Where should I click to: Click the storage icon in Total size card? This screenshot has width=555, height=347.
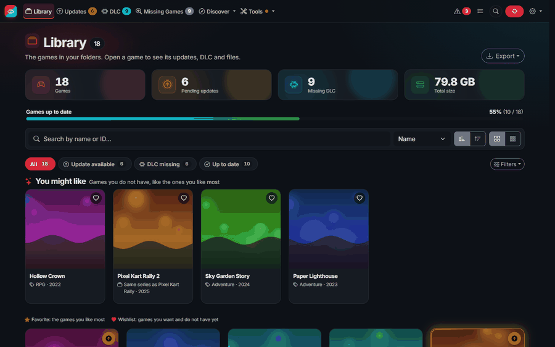pos(420,85)
